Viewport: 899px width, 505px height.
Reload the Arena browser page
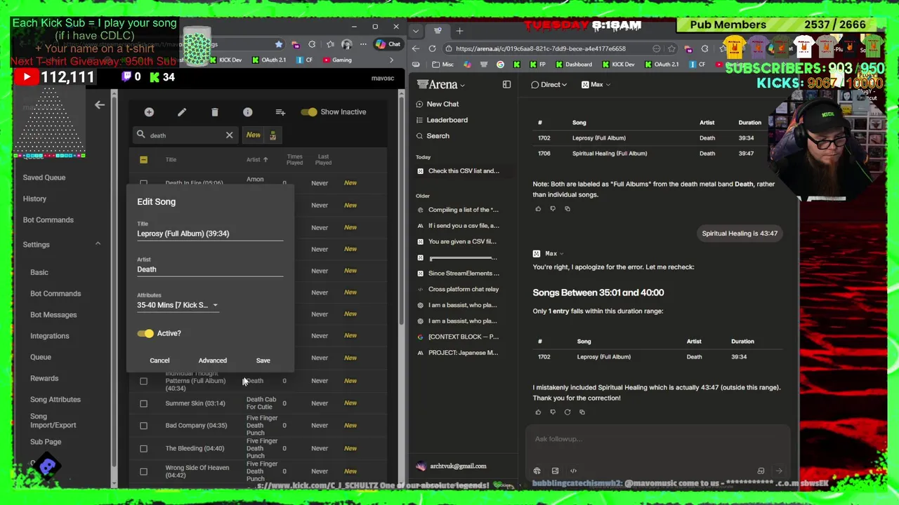coord(432,48)
